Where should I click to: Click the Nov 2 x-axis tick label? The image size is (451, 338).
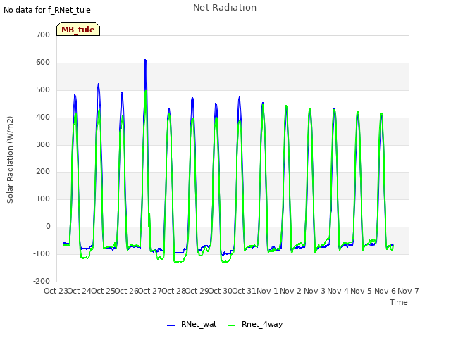tap(291, 291)
